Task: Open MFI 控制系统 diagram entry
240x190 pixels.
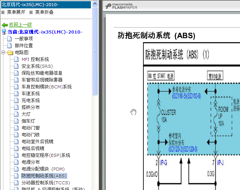Action: pyautogui.click(x=35, y=59)
